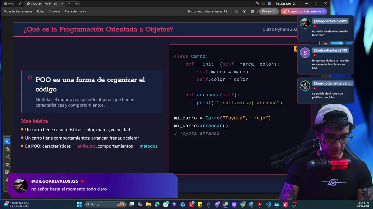Click the 'mi_carro.arrancar()' code line

coord(201,126)
